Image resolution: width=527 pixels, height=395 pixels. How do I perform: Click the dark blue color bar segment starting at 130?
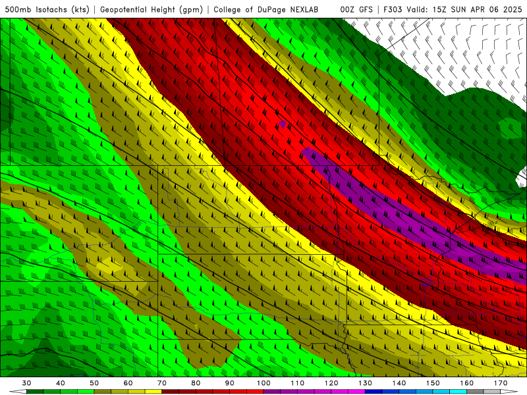[x=374, y=392]
